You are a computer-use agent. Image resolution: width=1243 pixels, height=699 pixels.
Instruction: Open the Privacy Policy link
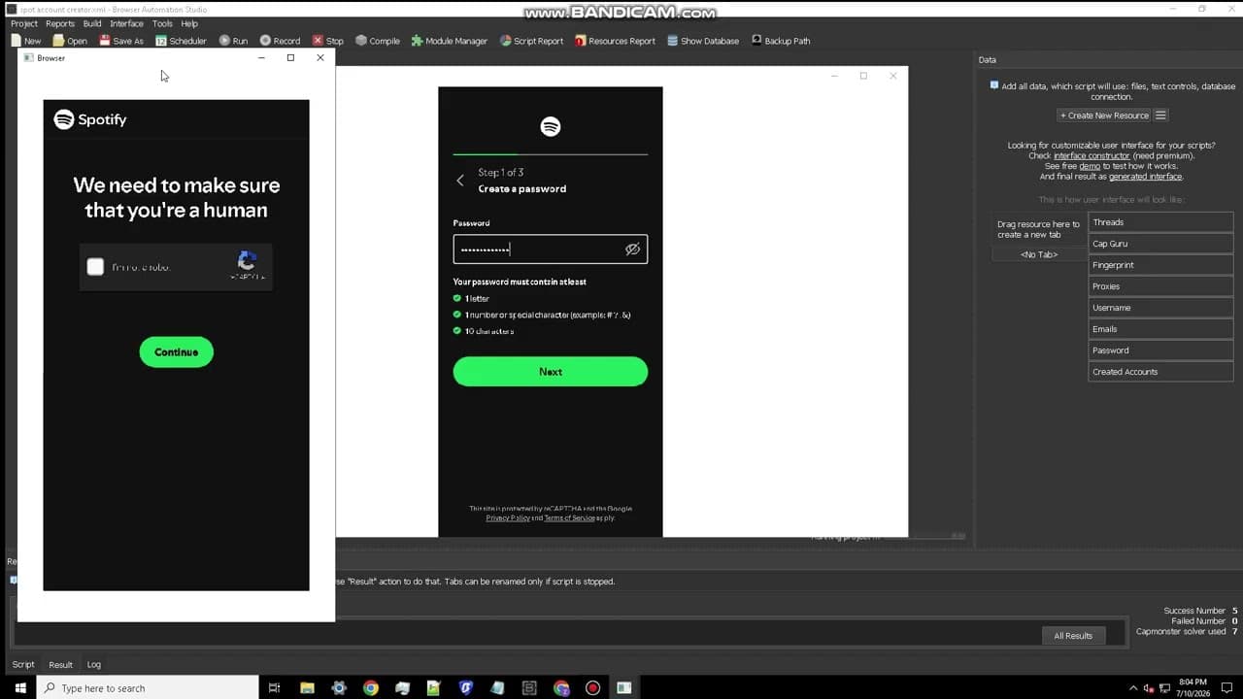click(508, 518)
